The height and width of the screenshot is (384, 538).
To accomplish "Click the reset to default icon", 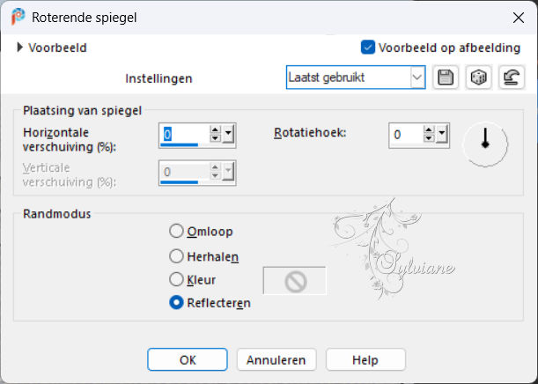I will pos(512,78).
